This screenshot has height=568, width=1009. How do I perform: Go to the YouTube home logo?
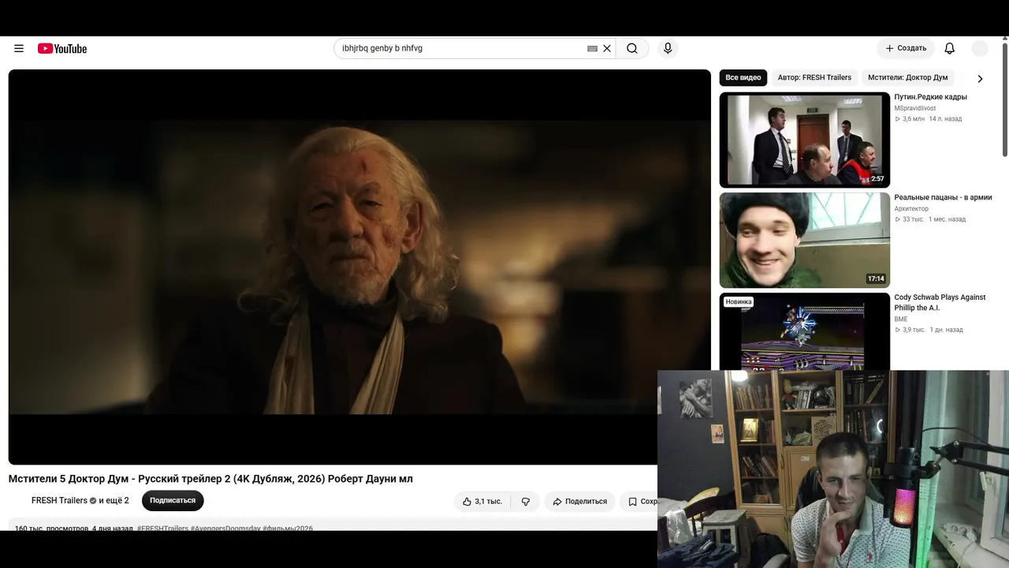point(62,49)
